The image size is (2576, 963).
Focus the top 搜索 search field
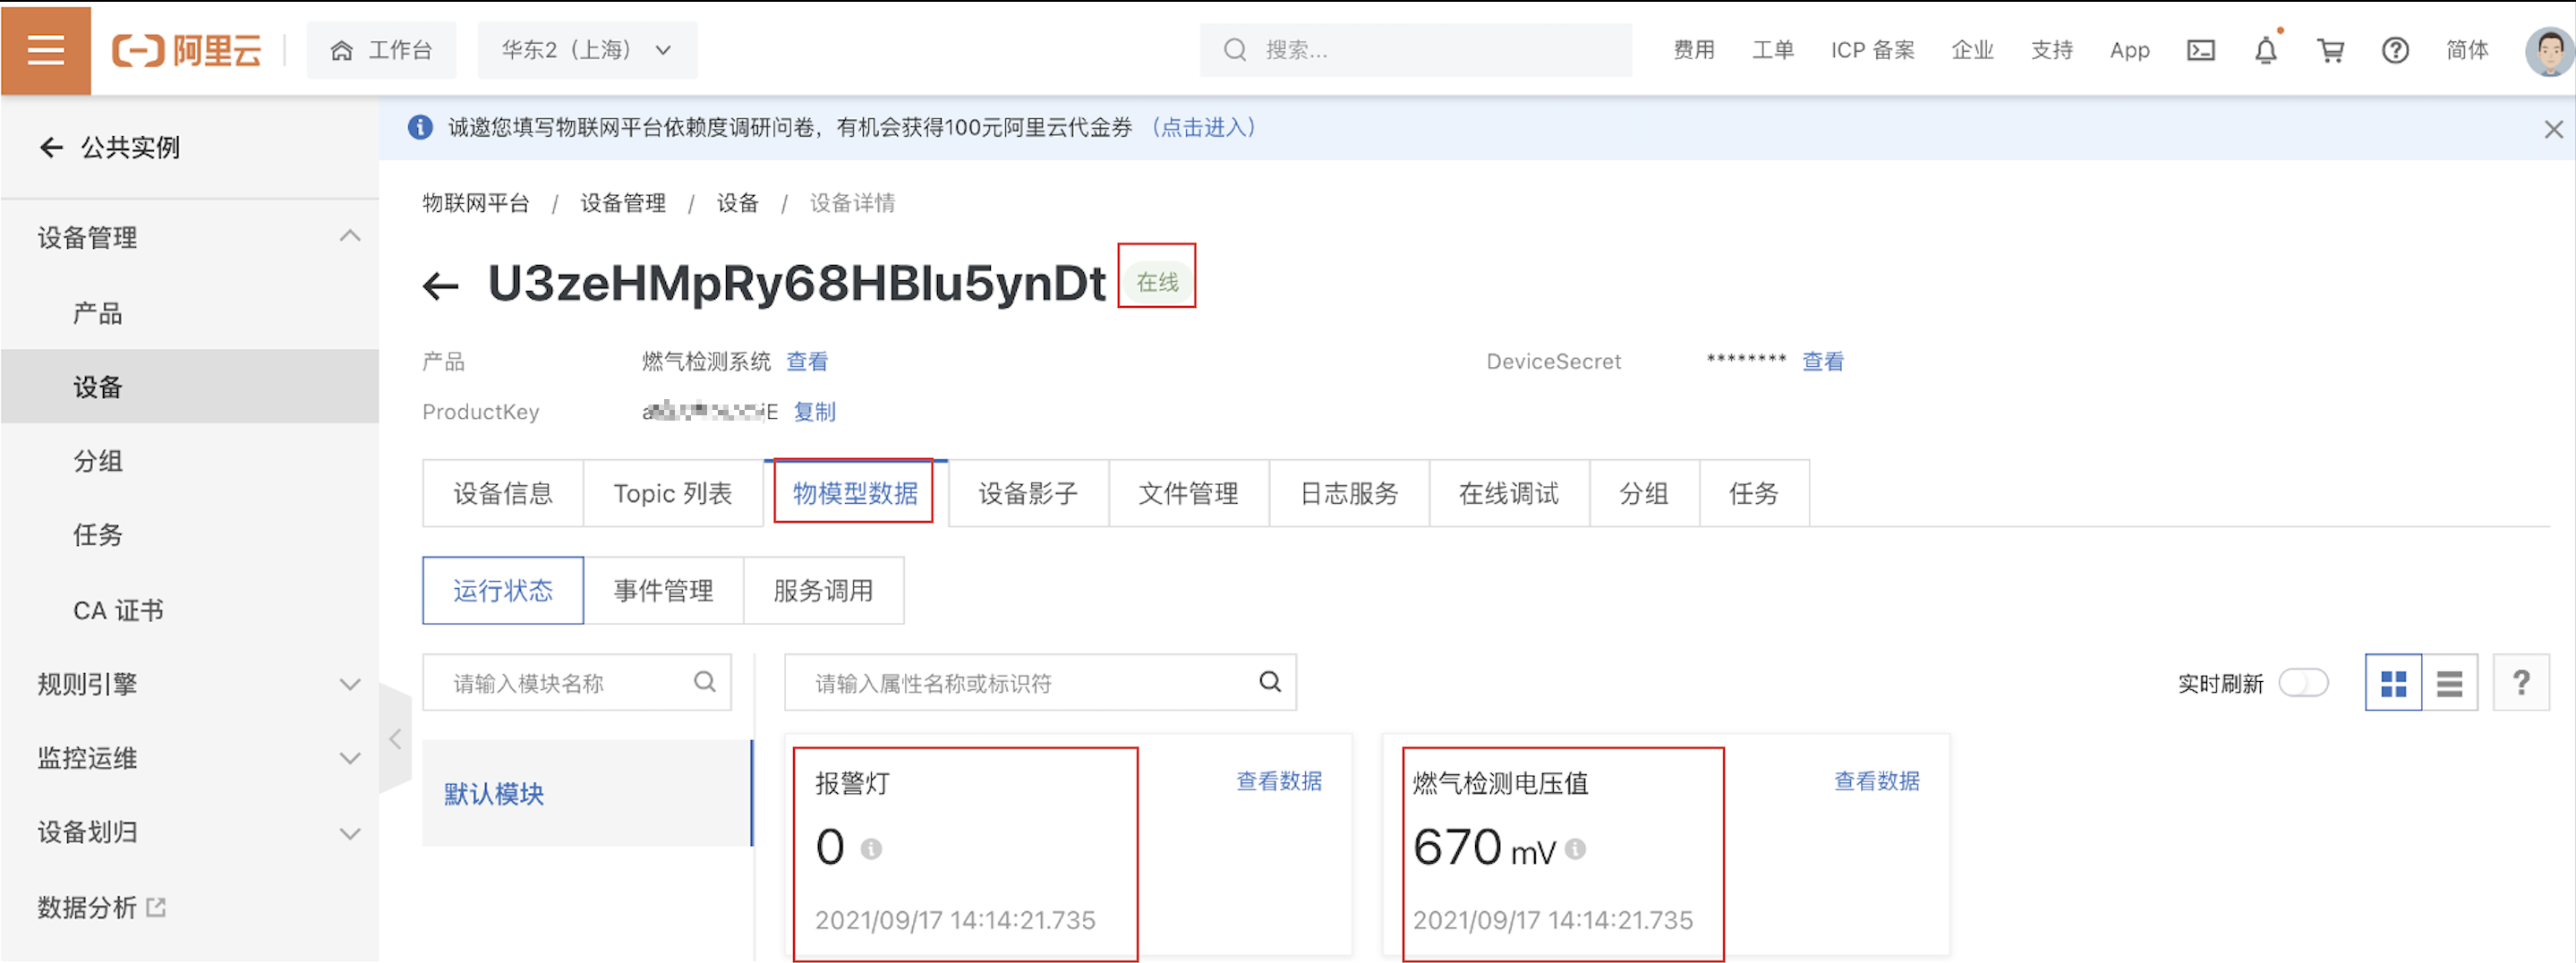1415,50
